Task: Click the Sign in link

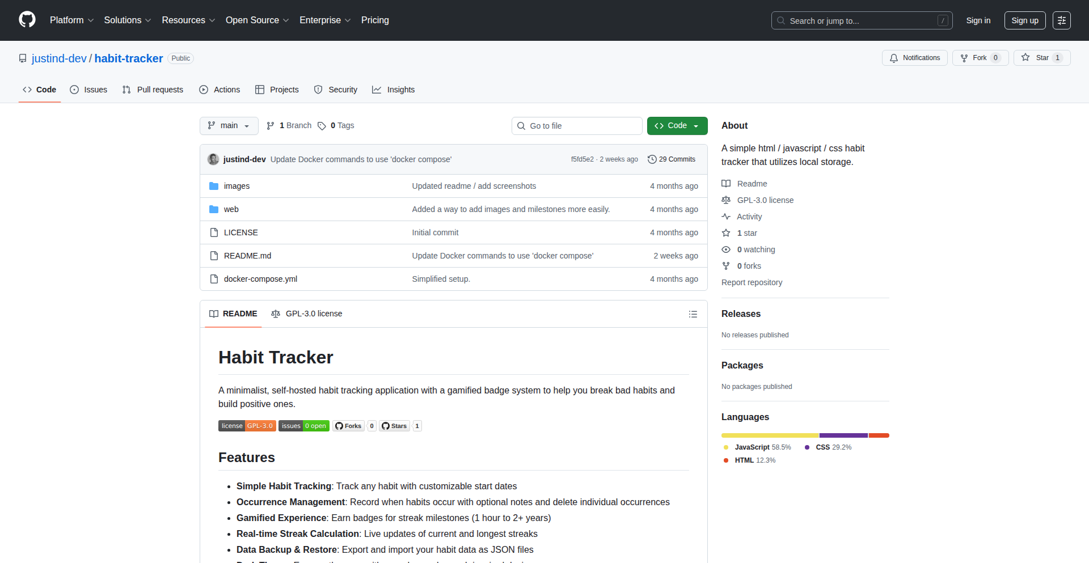Action: 978,20
